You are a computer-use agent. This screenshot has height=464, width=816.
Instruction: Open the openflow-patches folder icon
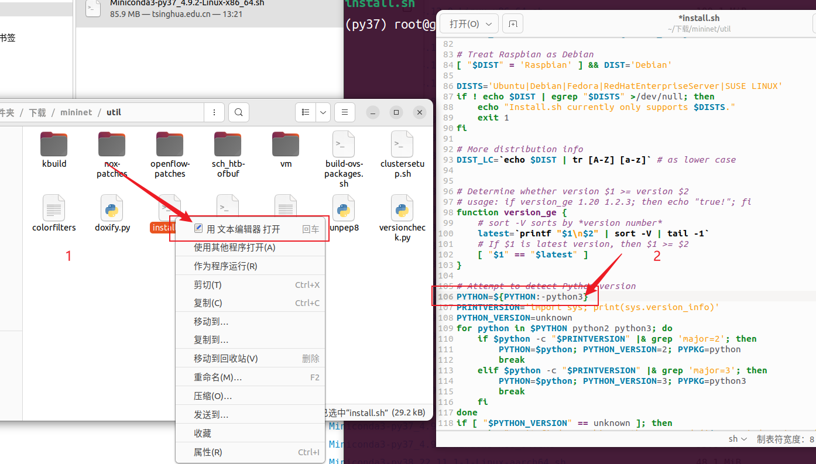point(170,143)
